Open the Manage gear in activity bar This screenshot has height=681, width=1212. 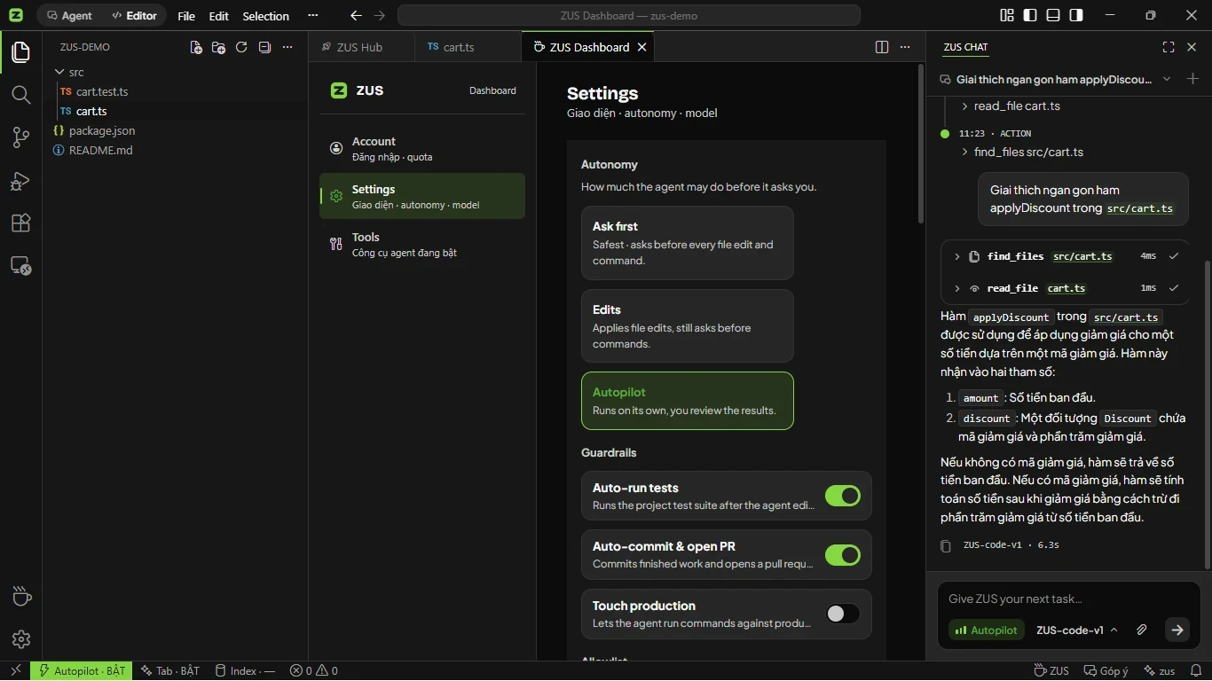(20, 639)
